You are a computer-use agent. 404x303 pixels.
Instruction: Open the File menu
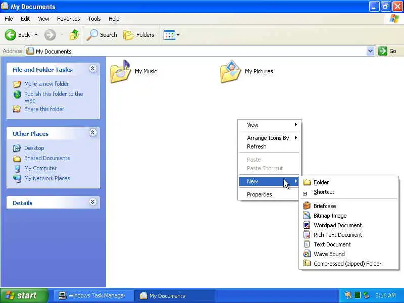[x=9, y=19]
